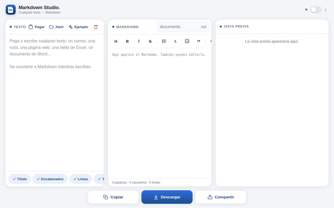Toggle the dark mode switch

[316, 10]
